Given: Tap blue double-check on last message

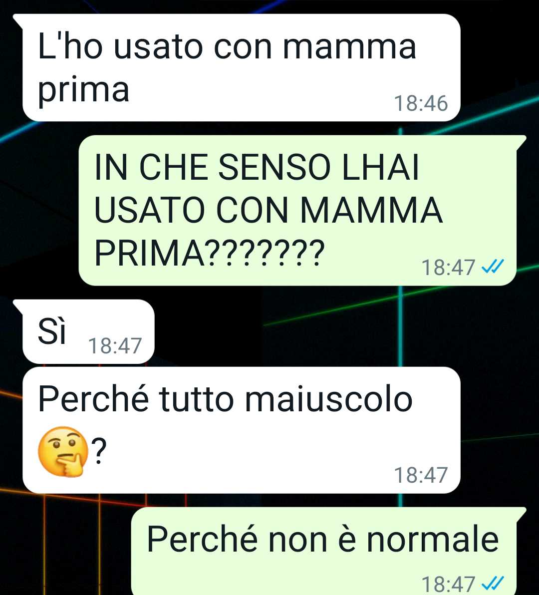Looking at the screenshot, I should click(493, 583).
